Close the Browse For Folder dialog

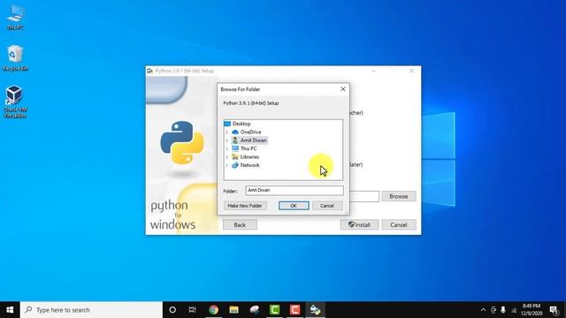click(343, 89)
